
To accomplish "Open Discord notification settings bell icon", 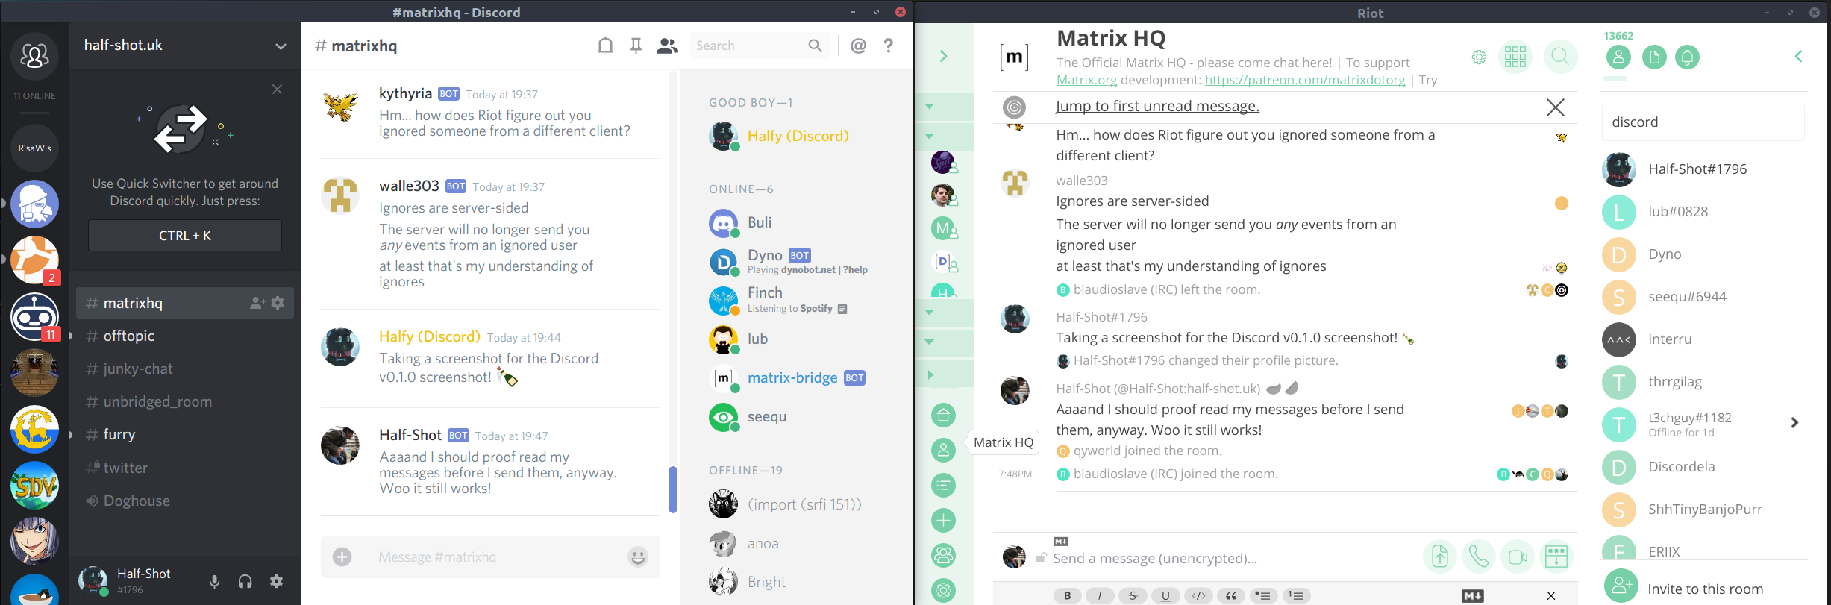I will tap(605, 46).
